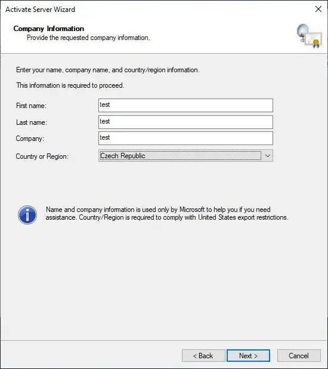The image size is (328, 369).
Task: Cancel the activation wizard
Action: pyautogui.click(x=299, y=356)
